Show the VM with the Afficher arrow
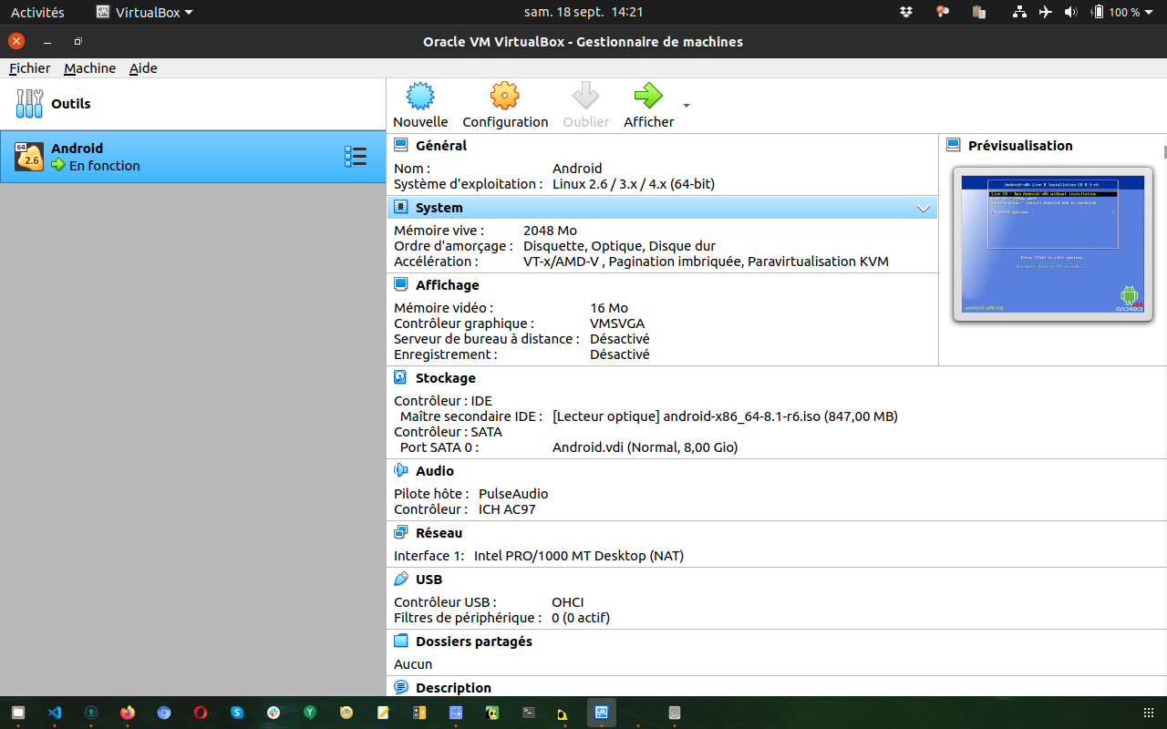The image size is (1167, 729). (648, 96)
